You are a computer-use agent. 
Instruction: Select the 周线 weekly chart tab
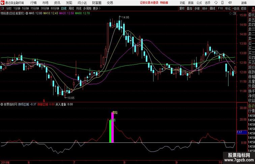[71, 8]
